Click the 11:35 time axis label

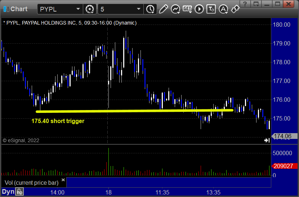[162, 192]
